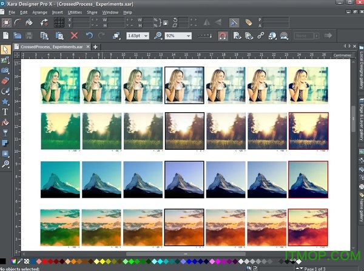Click the Publish website globe icon

click(x=272, y=36)
